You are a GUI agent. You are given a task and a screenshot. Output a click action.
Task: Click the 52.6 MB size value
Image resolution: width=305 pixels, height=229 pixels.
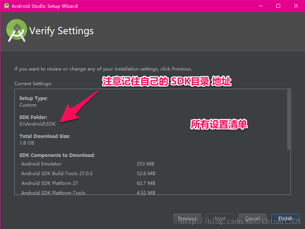click(x=146, y=173)
